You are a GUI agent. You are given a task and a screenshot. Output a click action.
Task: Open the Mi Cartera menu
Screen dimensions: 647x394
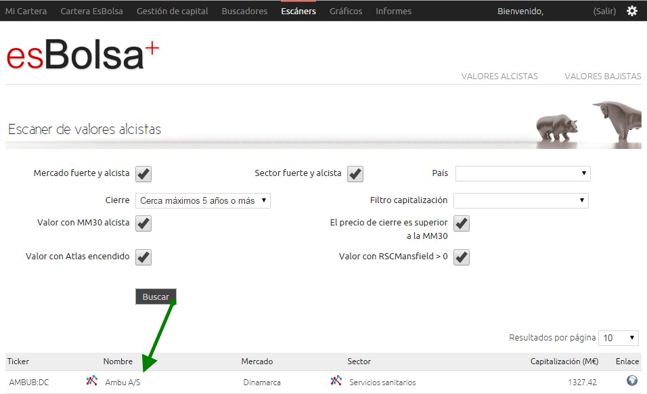[26, 11]
